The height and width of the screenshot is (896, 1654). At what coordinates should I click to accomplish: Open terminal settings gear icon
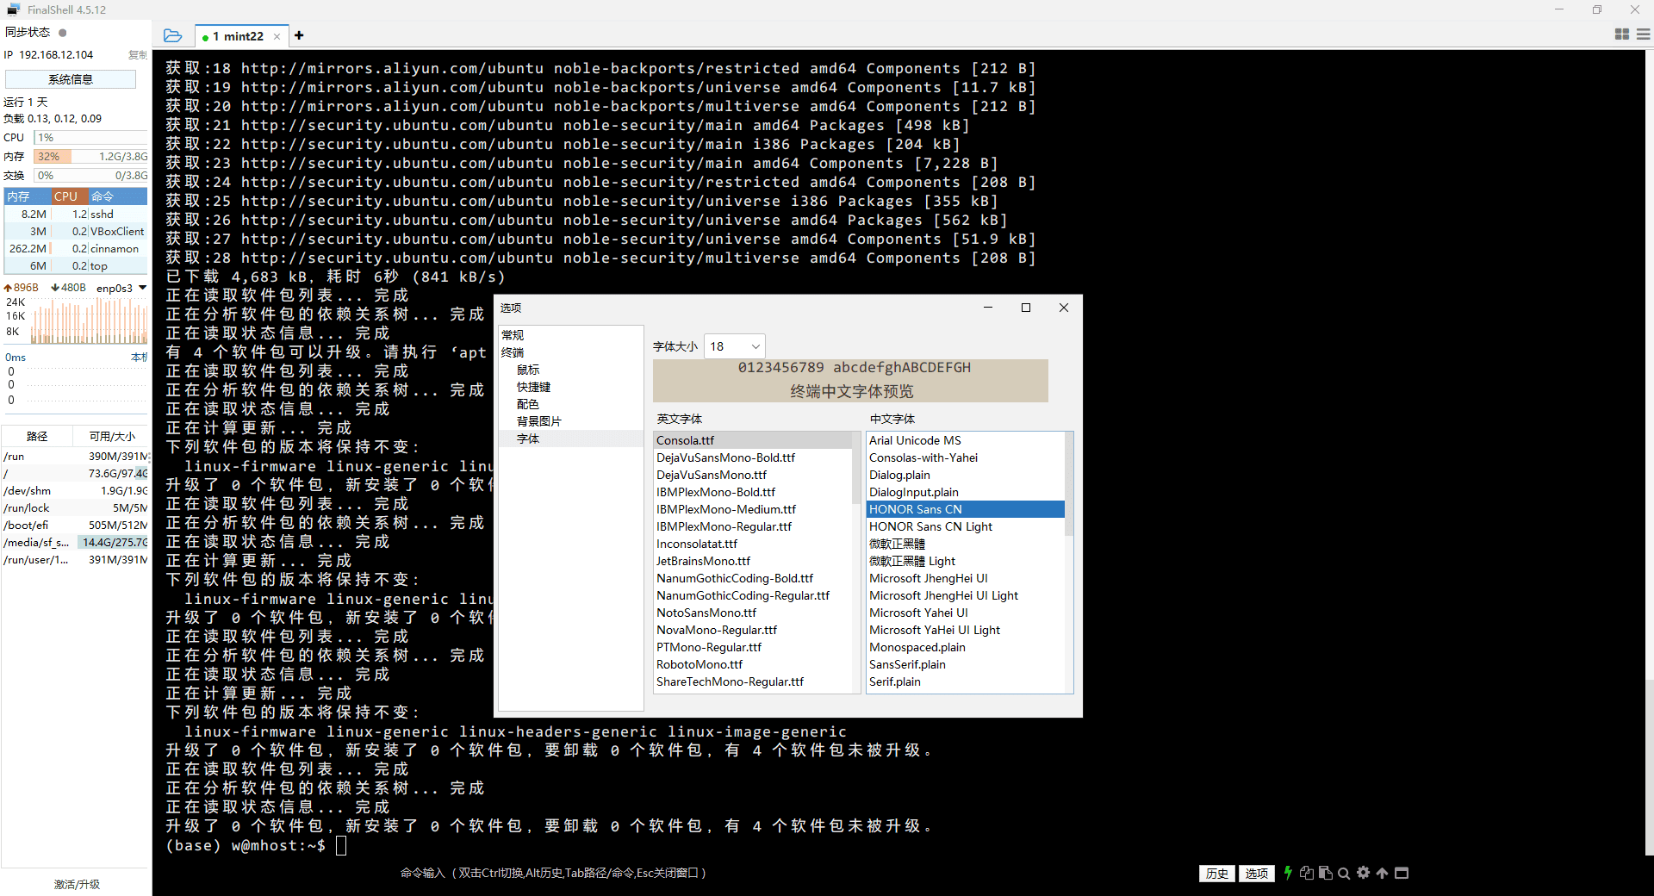(1363, 873)
